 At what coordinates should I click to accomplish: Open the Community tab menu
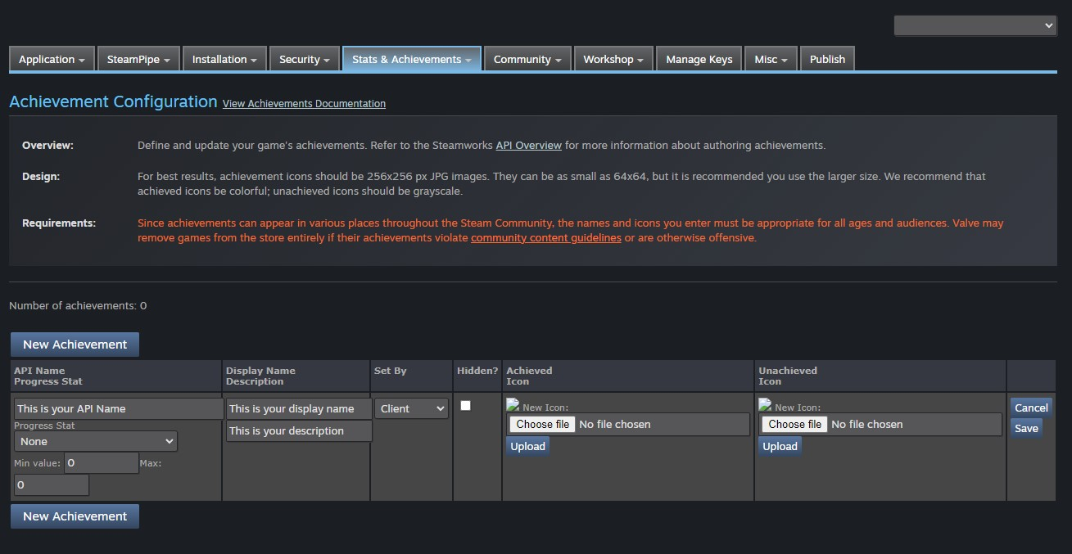tap(527, 59)
